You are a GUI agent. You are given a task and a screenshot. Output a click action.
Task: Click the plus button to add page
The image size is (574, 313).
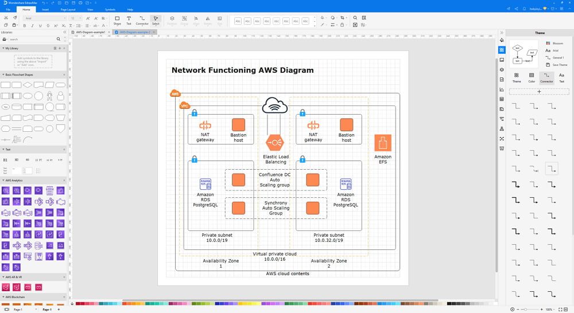[59, 310]
